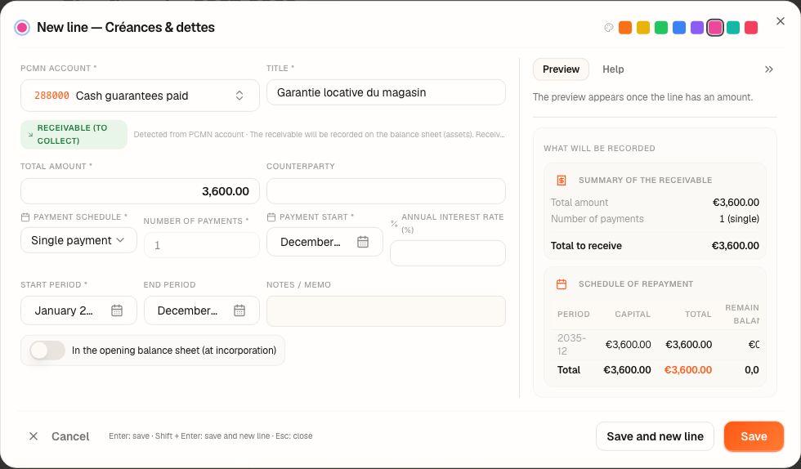Close the New line dialog with X
Screen dimensions: 801x469
pos(780,21)
